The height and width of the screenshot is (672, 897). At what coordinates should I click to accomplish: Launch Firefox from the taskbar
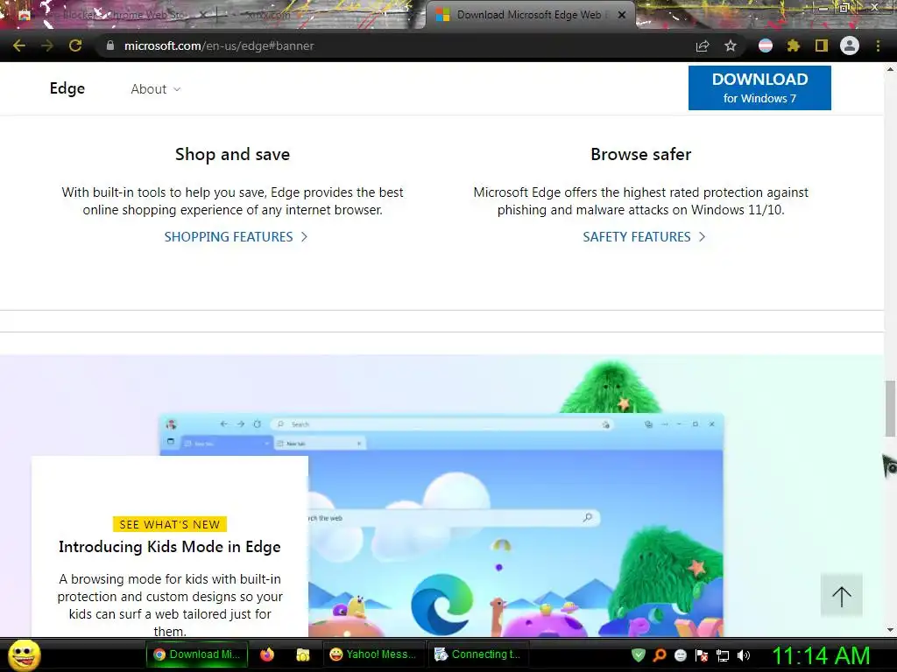[267, 654]
